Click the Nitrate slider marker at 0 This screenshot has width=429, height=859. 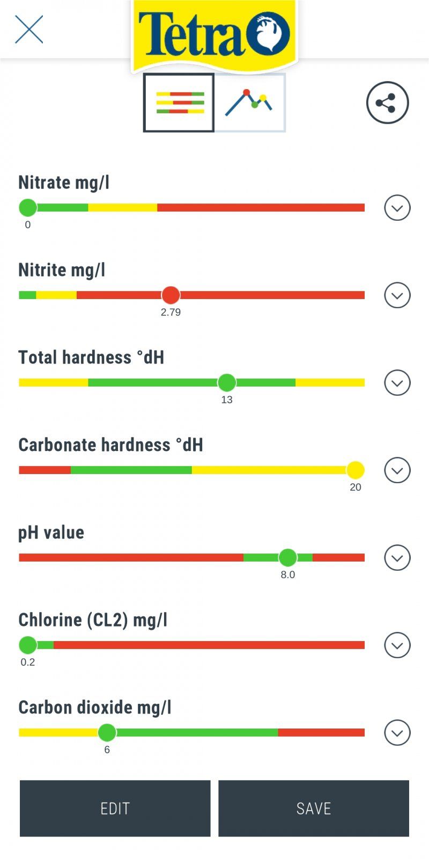(28, 207)
